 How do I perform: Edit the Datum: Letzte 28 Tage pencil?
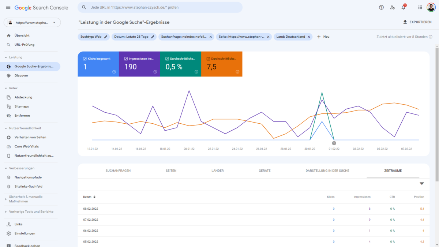[x=153, y=37]
